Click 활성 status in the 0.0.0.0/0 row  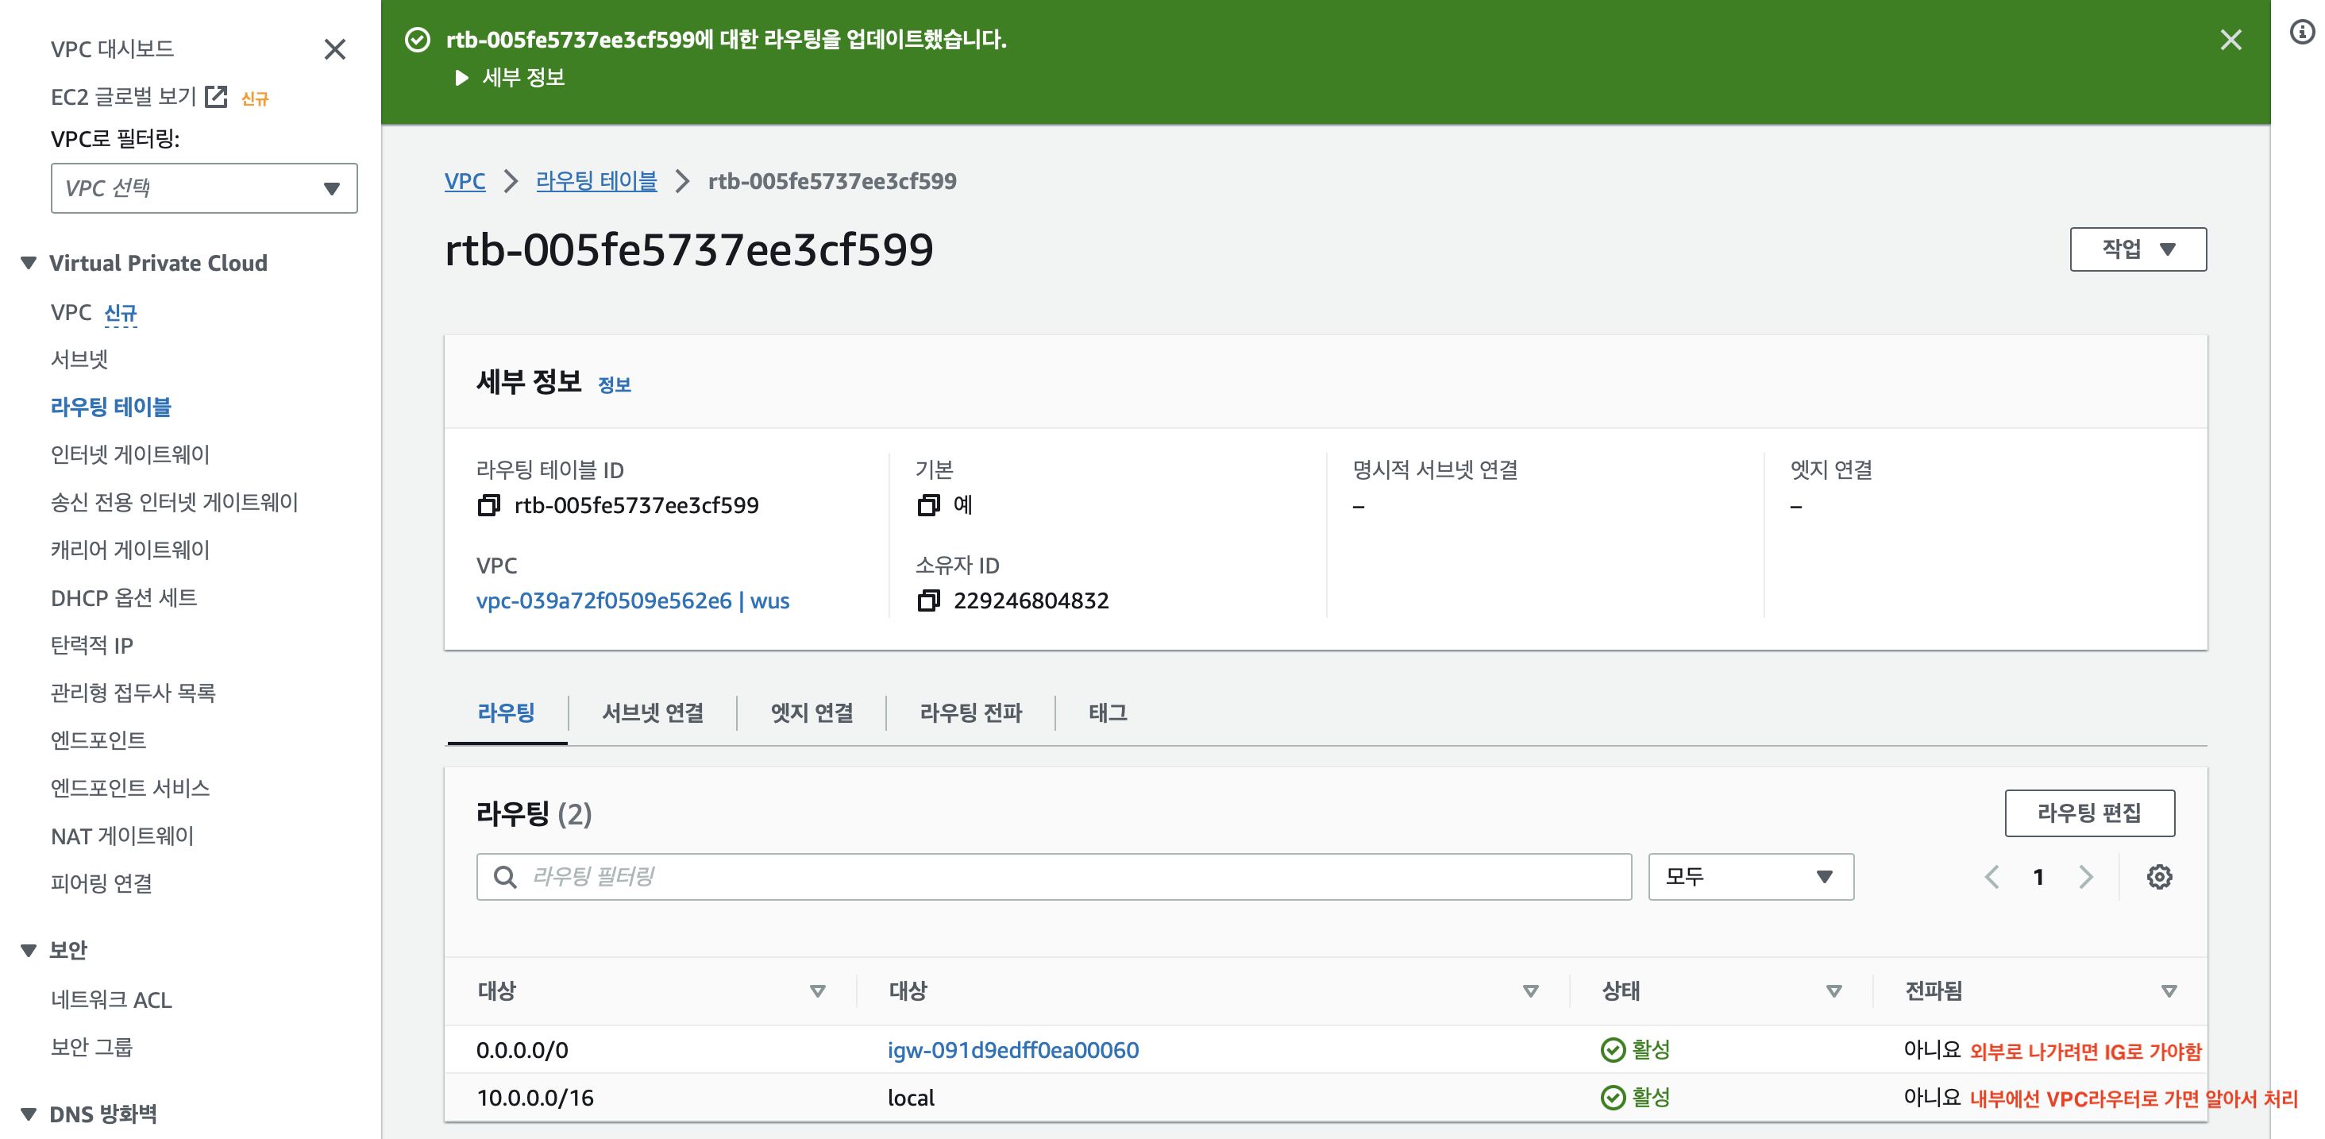[x=1634, y=1050]
